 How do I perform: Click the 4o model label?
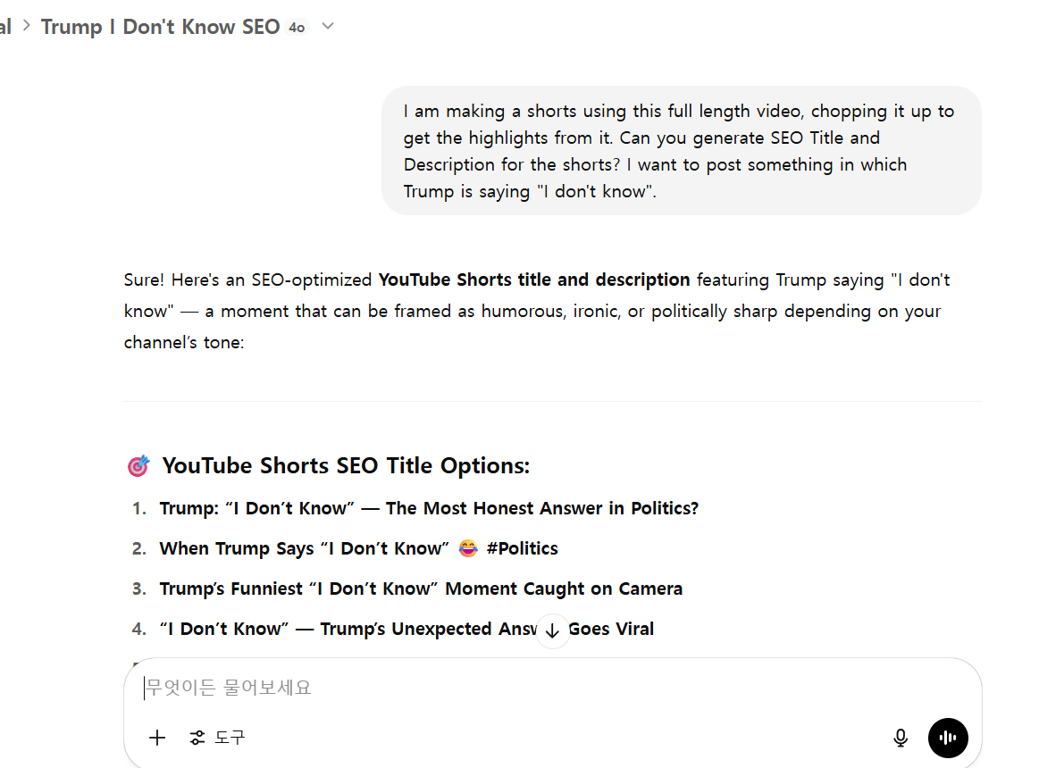coord(297,28)
